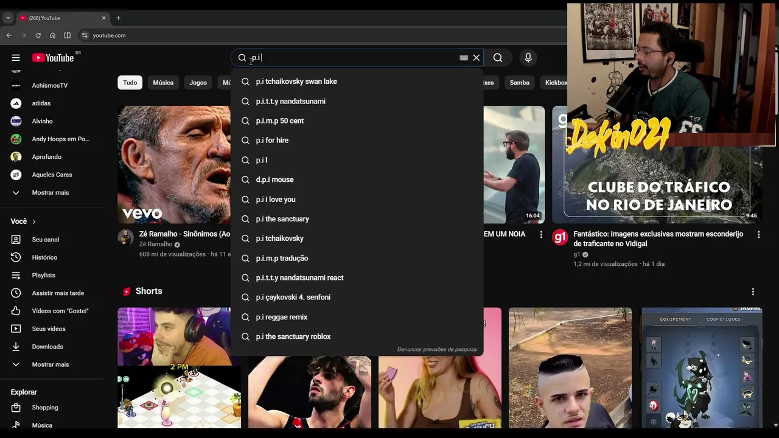779x438 pixels.
Task: Open the Shorts section options menu
Action: point(753,291)
